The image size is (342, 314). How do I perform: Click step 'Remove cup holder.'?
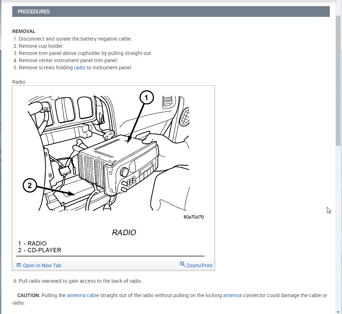[41, 46]
